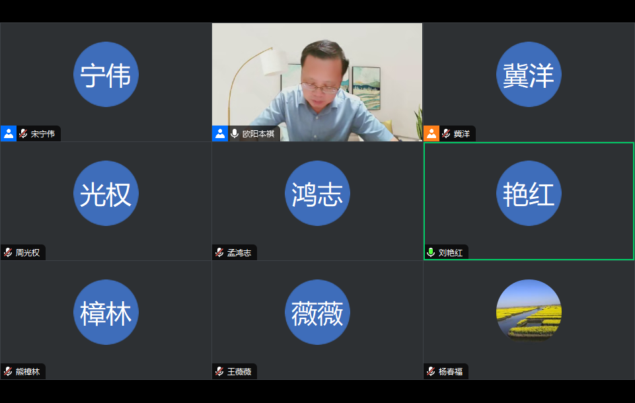Click the 周光权 name label
Image resolution: width=635 pixels, height=403 pixels.
tap(28, 252)
